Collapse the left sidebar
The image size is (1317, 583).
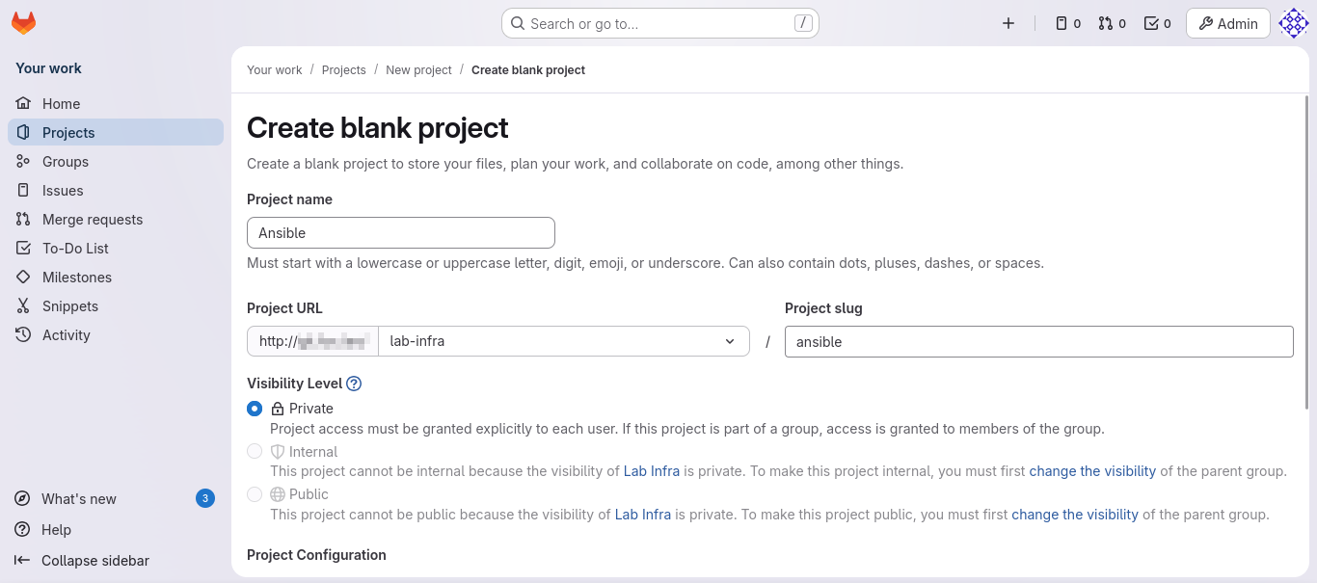coord(94,560)
